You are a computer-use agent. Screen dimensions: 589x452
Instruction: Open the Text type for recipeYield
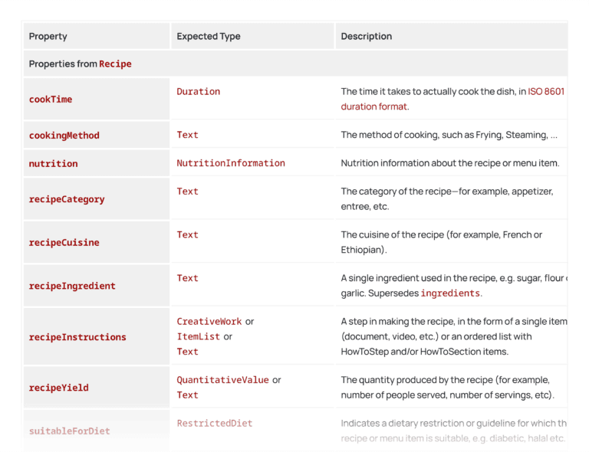coord(187,395)
